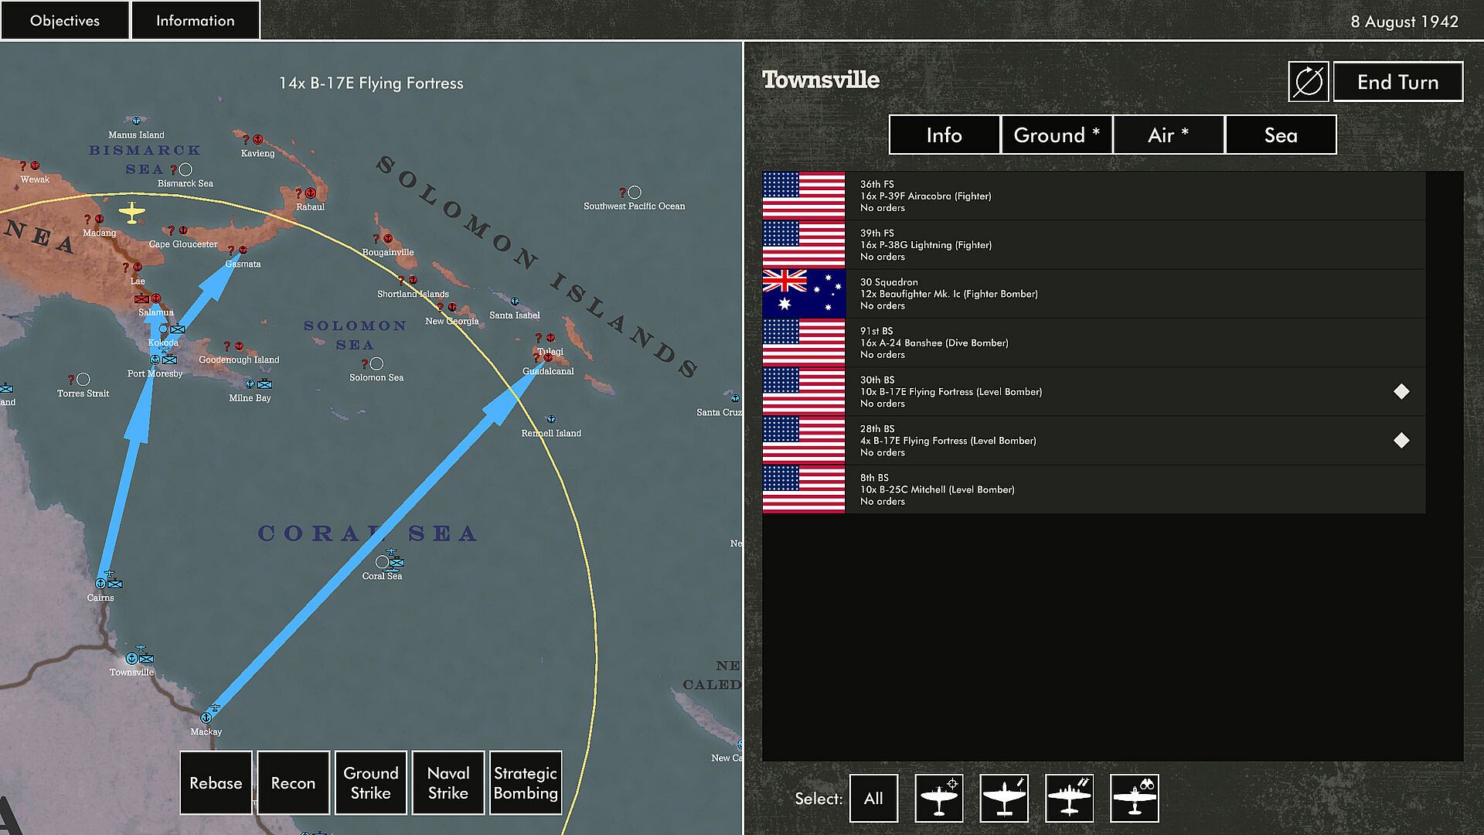Order a Naval Strike mission
Screen dimensions: 1484x835
pyautogui.click(x=448, y=782)
